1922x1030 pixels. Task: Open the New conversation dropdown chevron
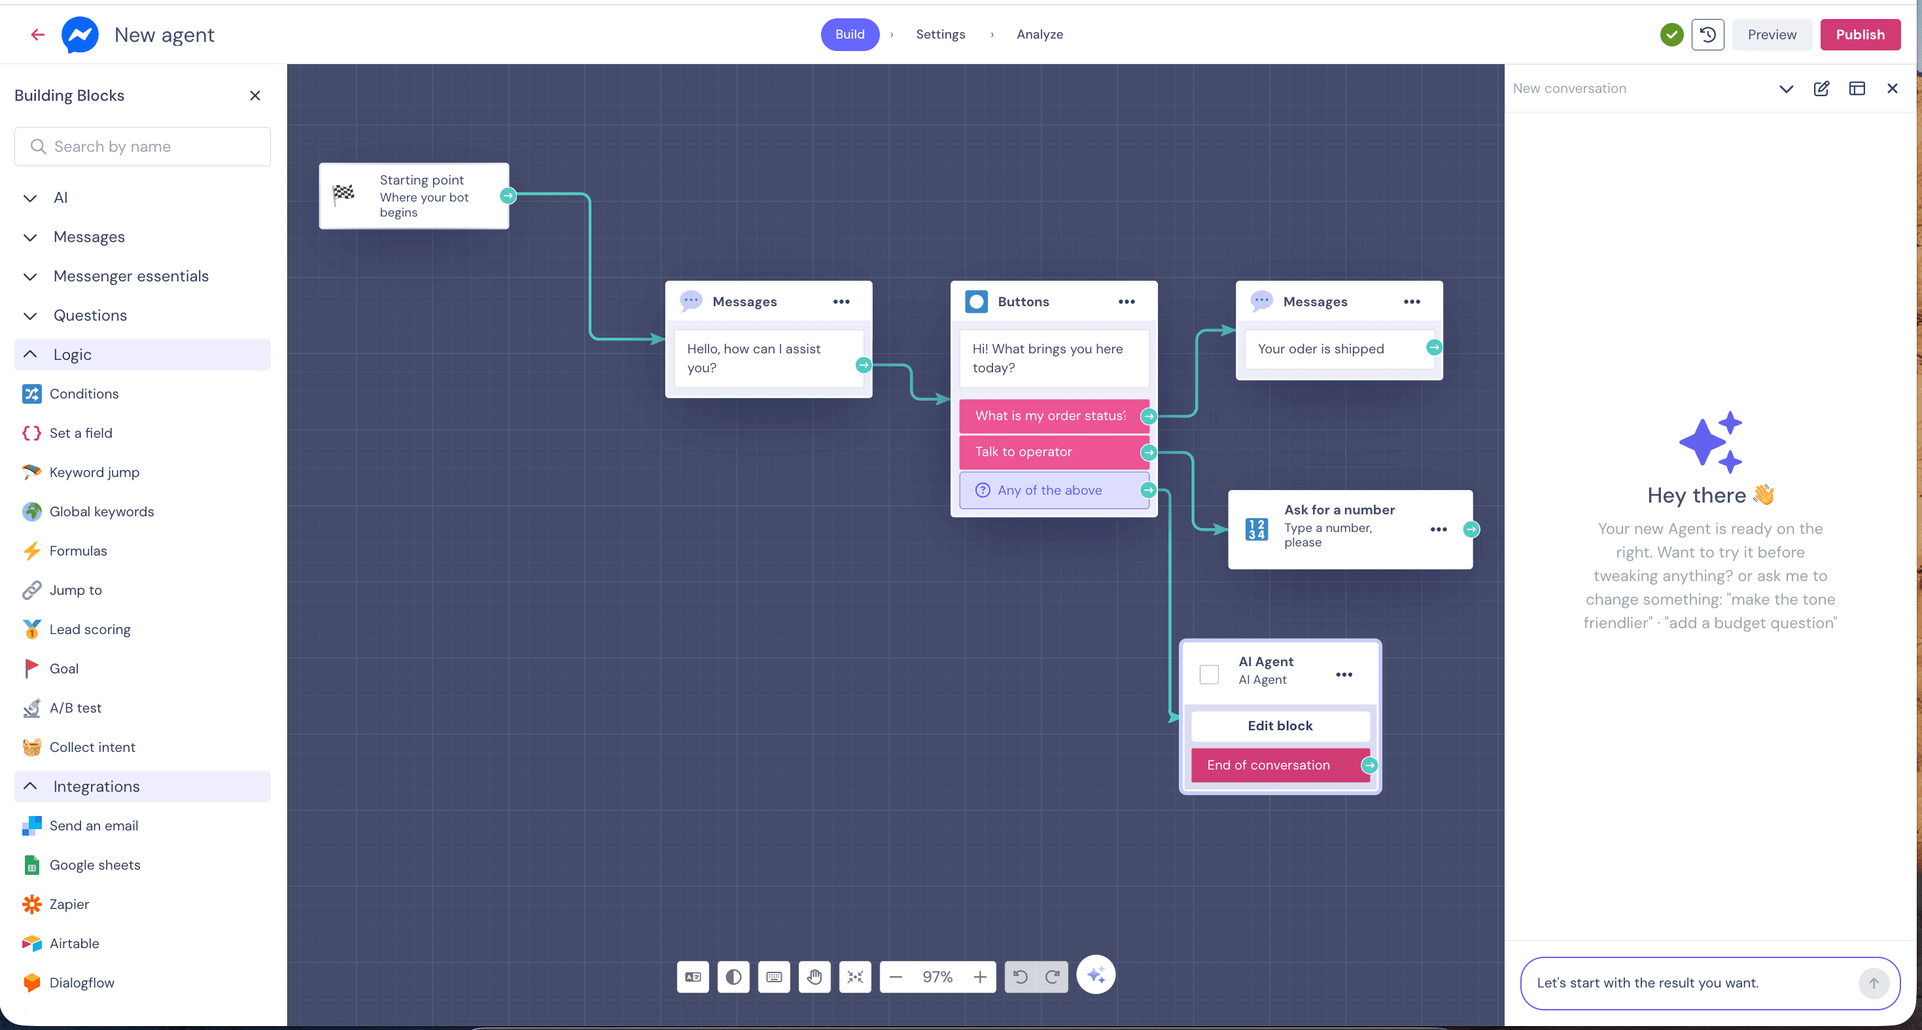click(x=1785, y=89)
